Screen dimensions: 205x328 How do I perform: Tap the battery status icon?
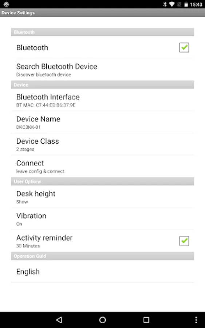186,4
